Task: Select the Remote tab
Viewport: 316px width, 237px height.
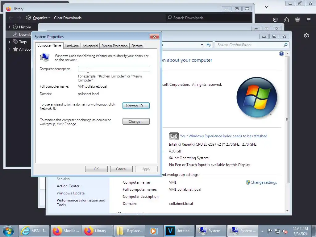Action: click(137, 46)
